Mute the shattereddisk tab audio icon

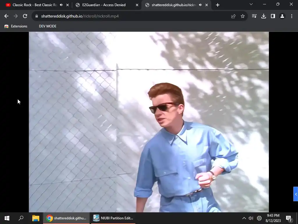[x=200, y=5]
